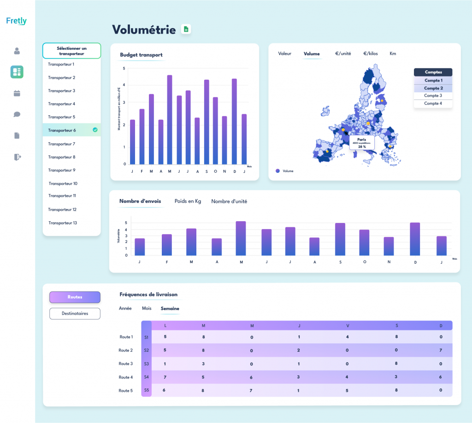Expand the Comptes header on the map

pos(433,72)
